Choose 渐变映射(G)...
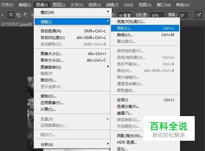 (128, 120)
